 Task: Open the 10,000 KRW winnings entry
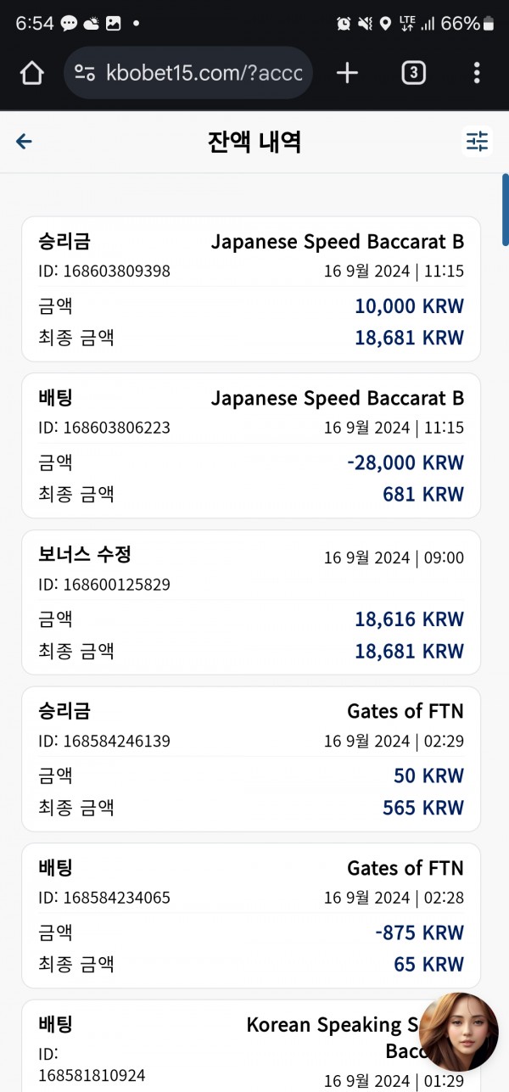(x=251, y=288)
